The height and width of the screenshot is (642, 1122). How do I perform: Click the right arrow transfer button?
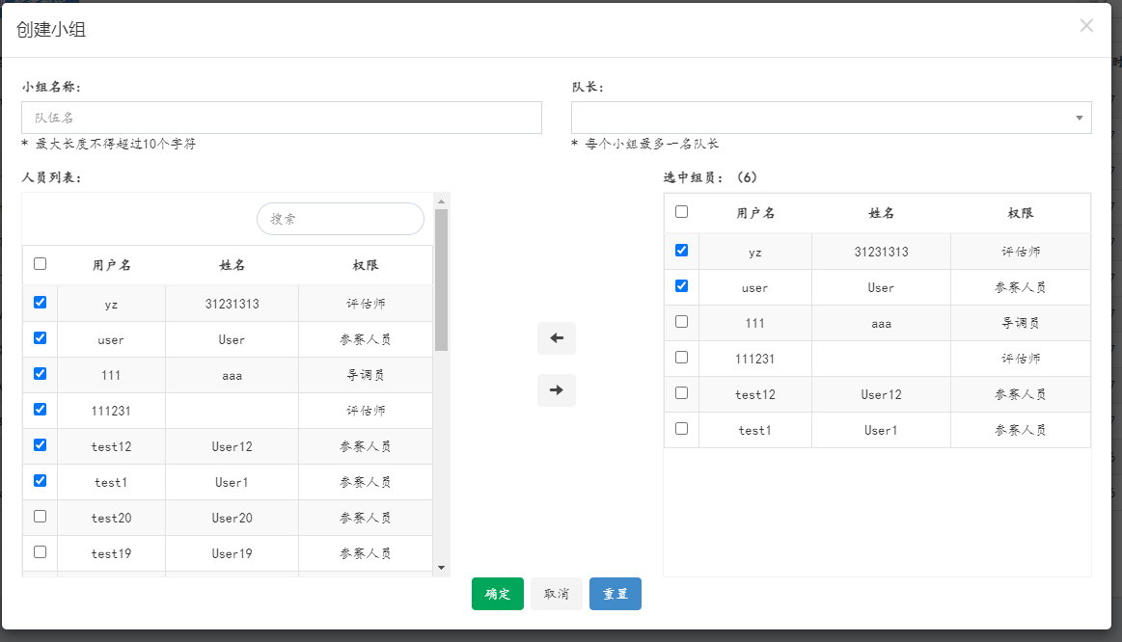pos(556,390)
